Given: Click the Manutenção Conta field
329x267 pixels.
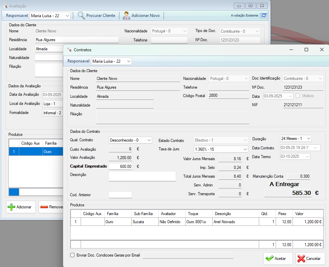Looking at the screenshot, I should click(298, 176).
